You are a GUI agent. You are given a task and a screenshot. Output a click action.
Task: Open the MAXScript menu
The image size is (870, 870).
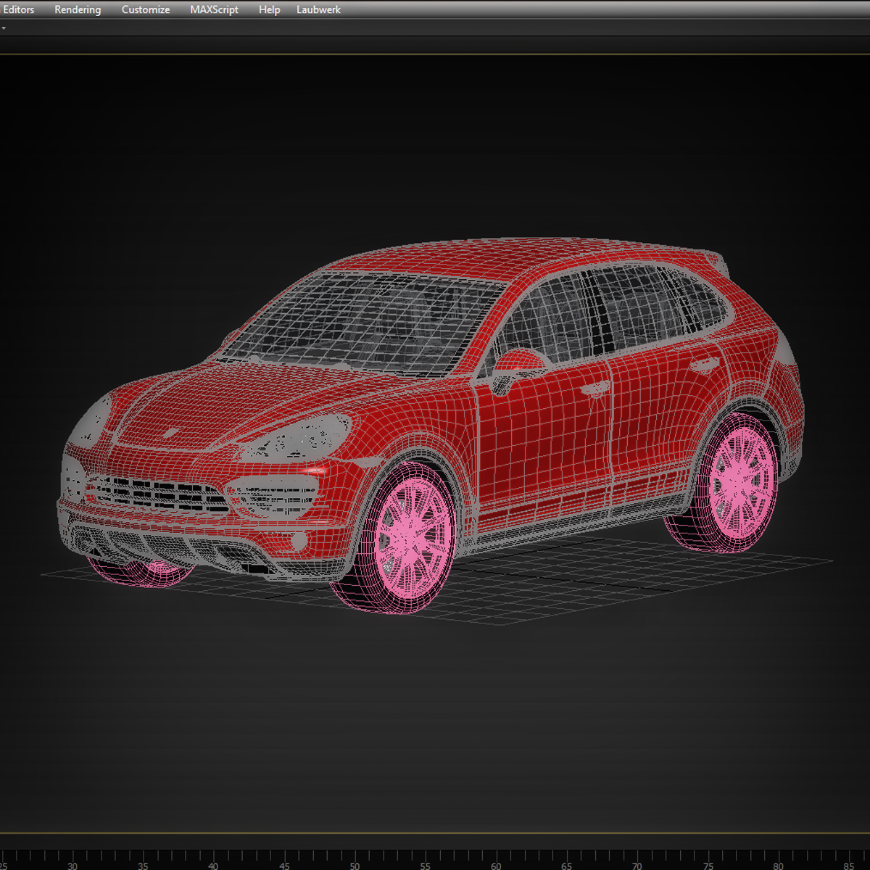[x=214, y=9]
